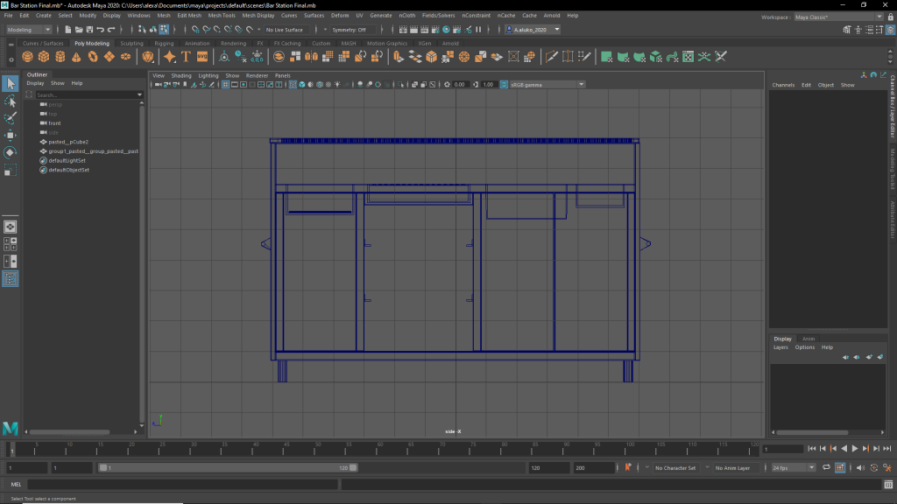
Task: Activate the Select tool arrow in toolbox
Action: coord(11,83)
